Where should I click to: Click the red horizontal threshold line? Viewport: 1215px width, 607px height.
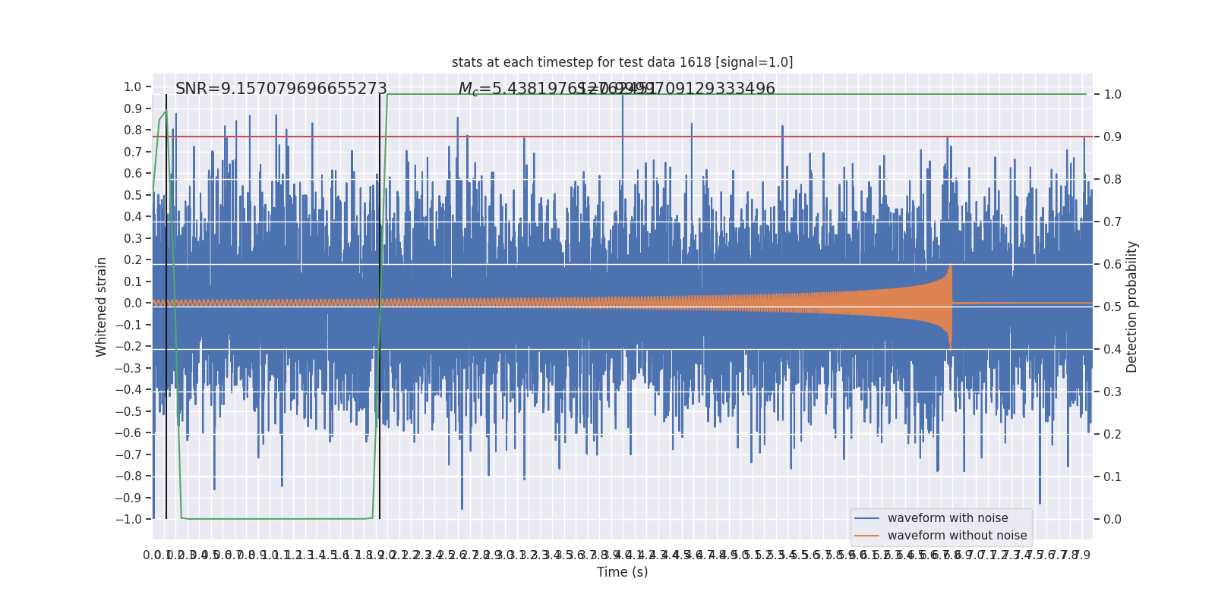[622, 137]
